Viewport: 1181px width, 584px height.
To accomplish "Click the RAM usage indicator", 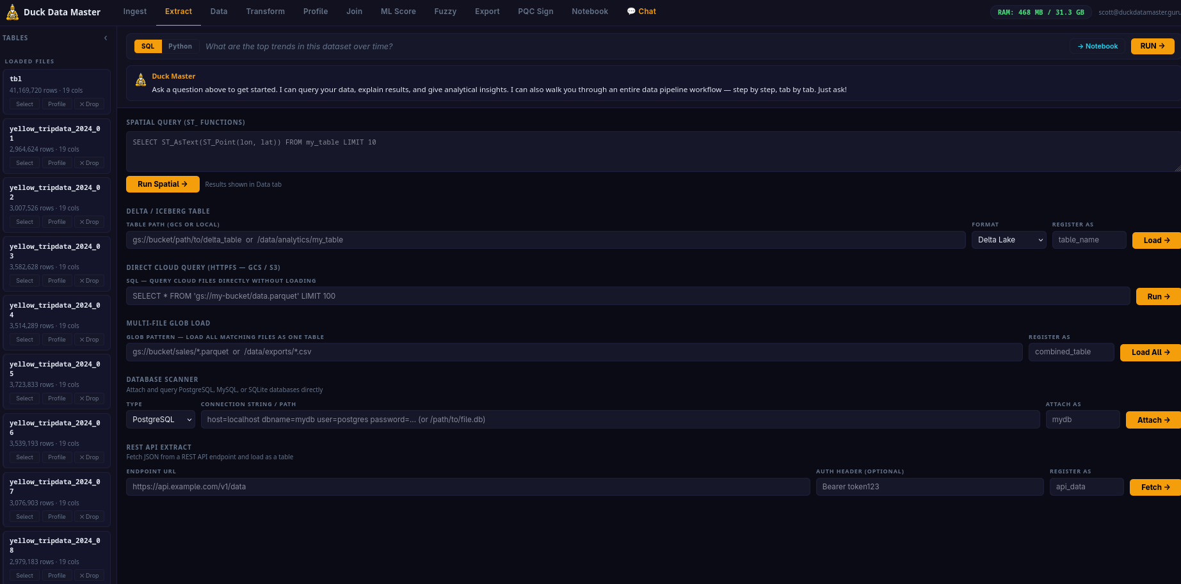I will click(x=1041, y=12).
